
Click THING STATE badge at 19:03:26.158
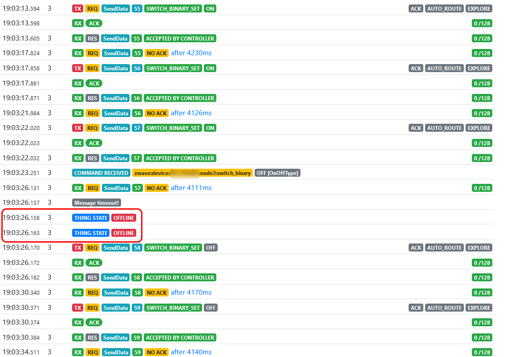[91, 218]
